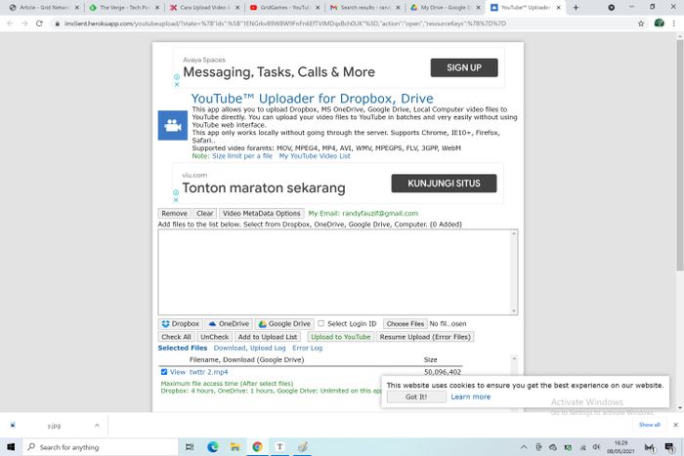Open Task View in the taskbar
The height and width of the screenshot is (456, 684).
pyautogui.click(x=190, y=447)
